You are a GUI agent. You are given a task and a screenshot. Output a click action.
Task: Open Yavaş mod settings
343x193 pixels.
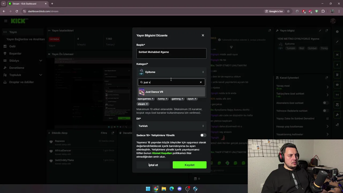point(302,87)
